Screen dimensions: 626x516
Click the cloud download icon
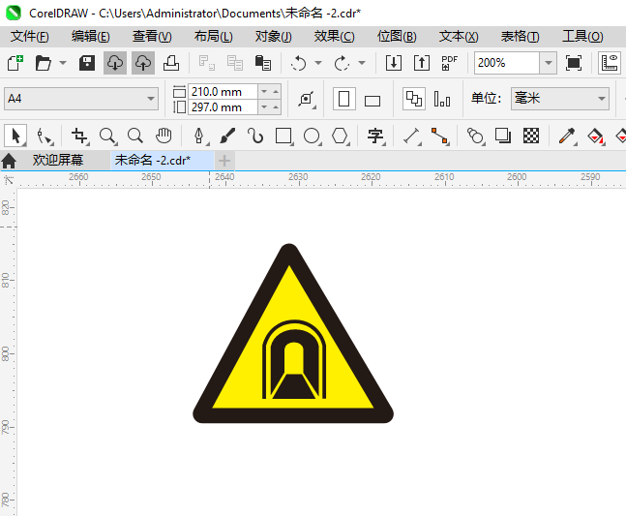click(x=115, y=63)
